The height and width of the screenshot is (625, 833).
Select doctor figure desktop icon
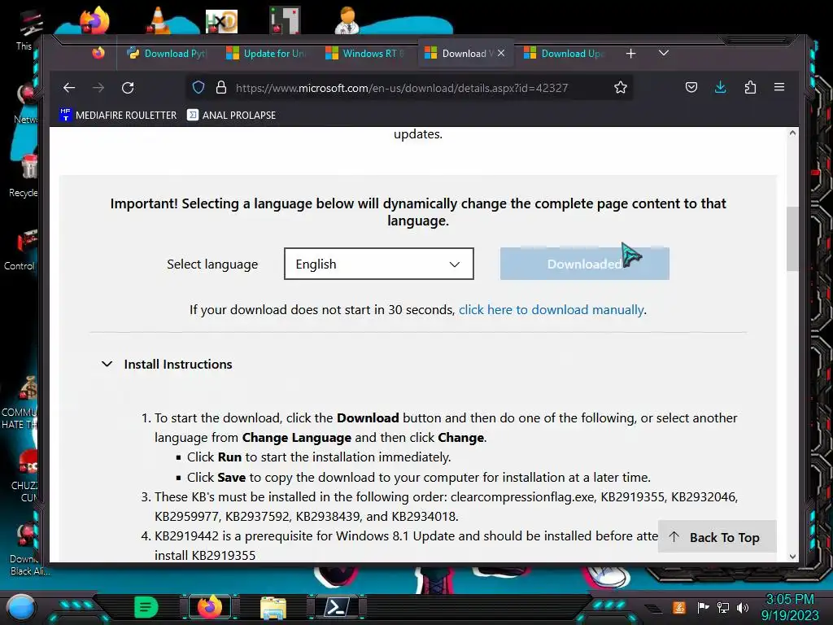(347, 20)
